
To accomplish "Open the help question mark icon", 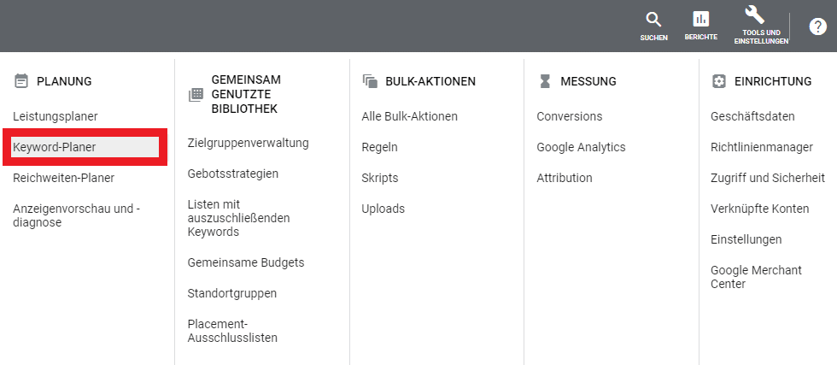I will point(817,26).
